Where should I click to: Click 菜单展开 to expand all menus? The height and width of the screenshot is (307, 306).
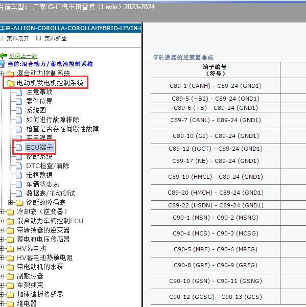[17, 38]
